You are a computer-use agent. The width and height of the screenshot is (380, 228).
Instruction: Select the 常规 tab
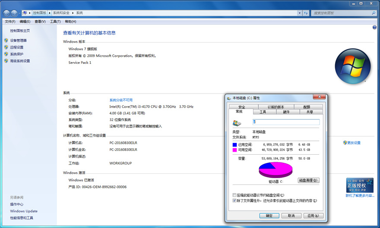(241, 112)
